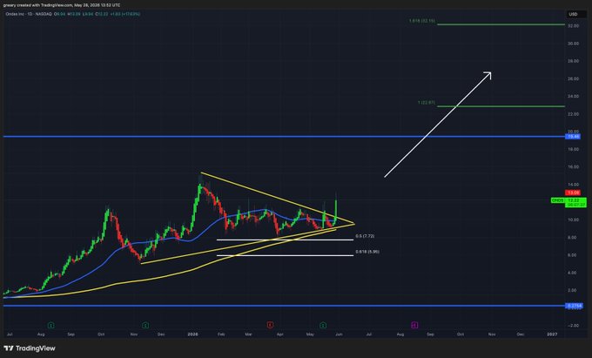Click the 16.00 price axis label
This screenshot has height=358, width=592.
[574, 166]
